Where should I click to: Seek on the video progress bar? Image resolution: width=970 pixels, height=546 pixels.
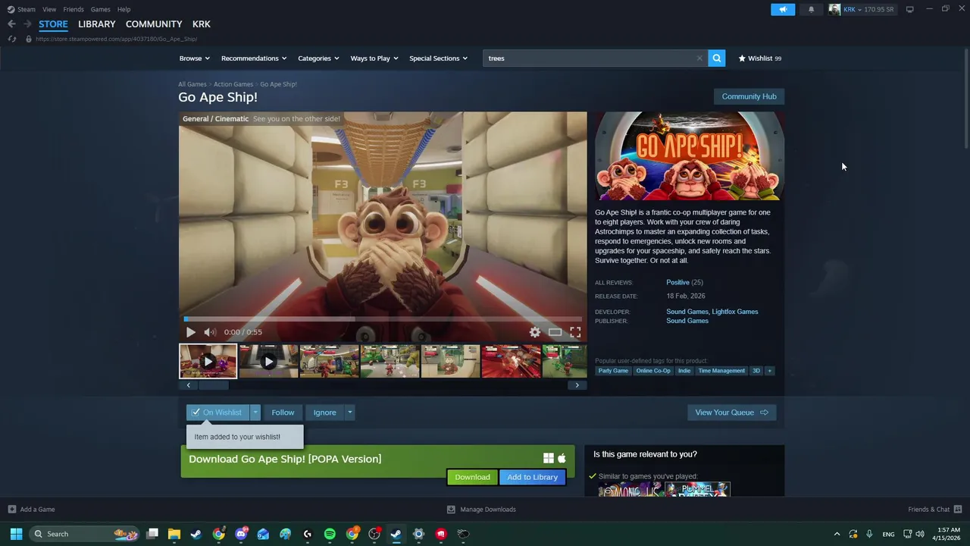click(383, 319)
